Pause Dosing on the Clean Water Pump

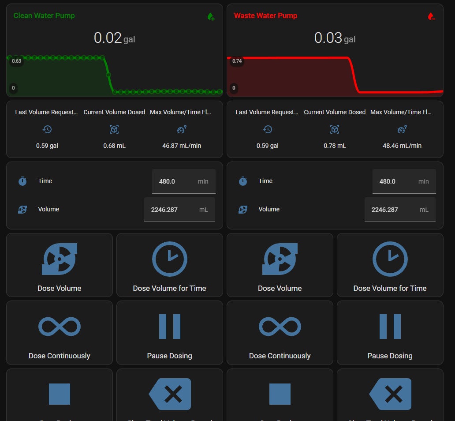(170, 333)
